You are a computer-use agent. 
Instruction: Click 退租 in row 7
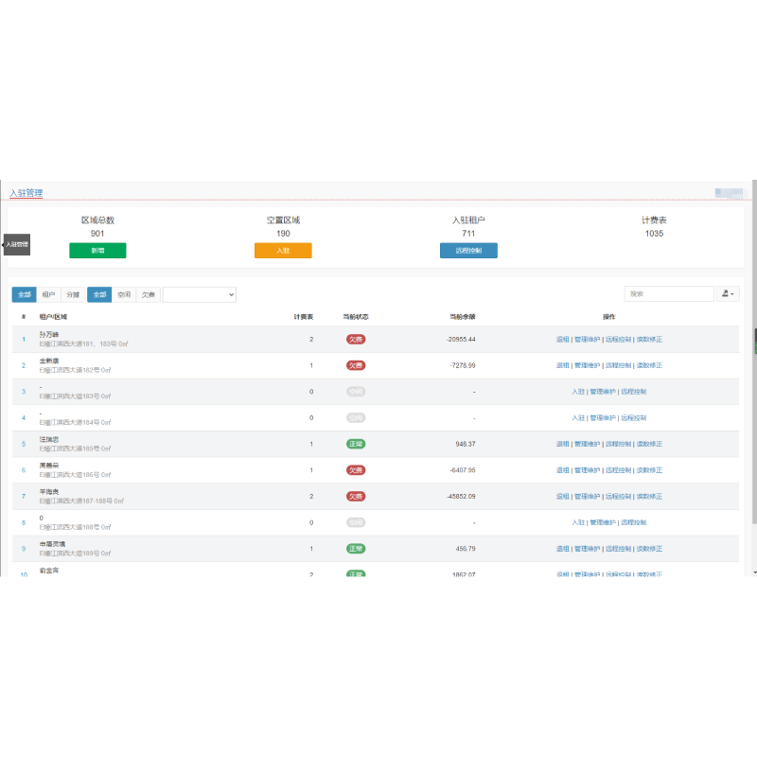pos(562,496)
